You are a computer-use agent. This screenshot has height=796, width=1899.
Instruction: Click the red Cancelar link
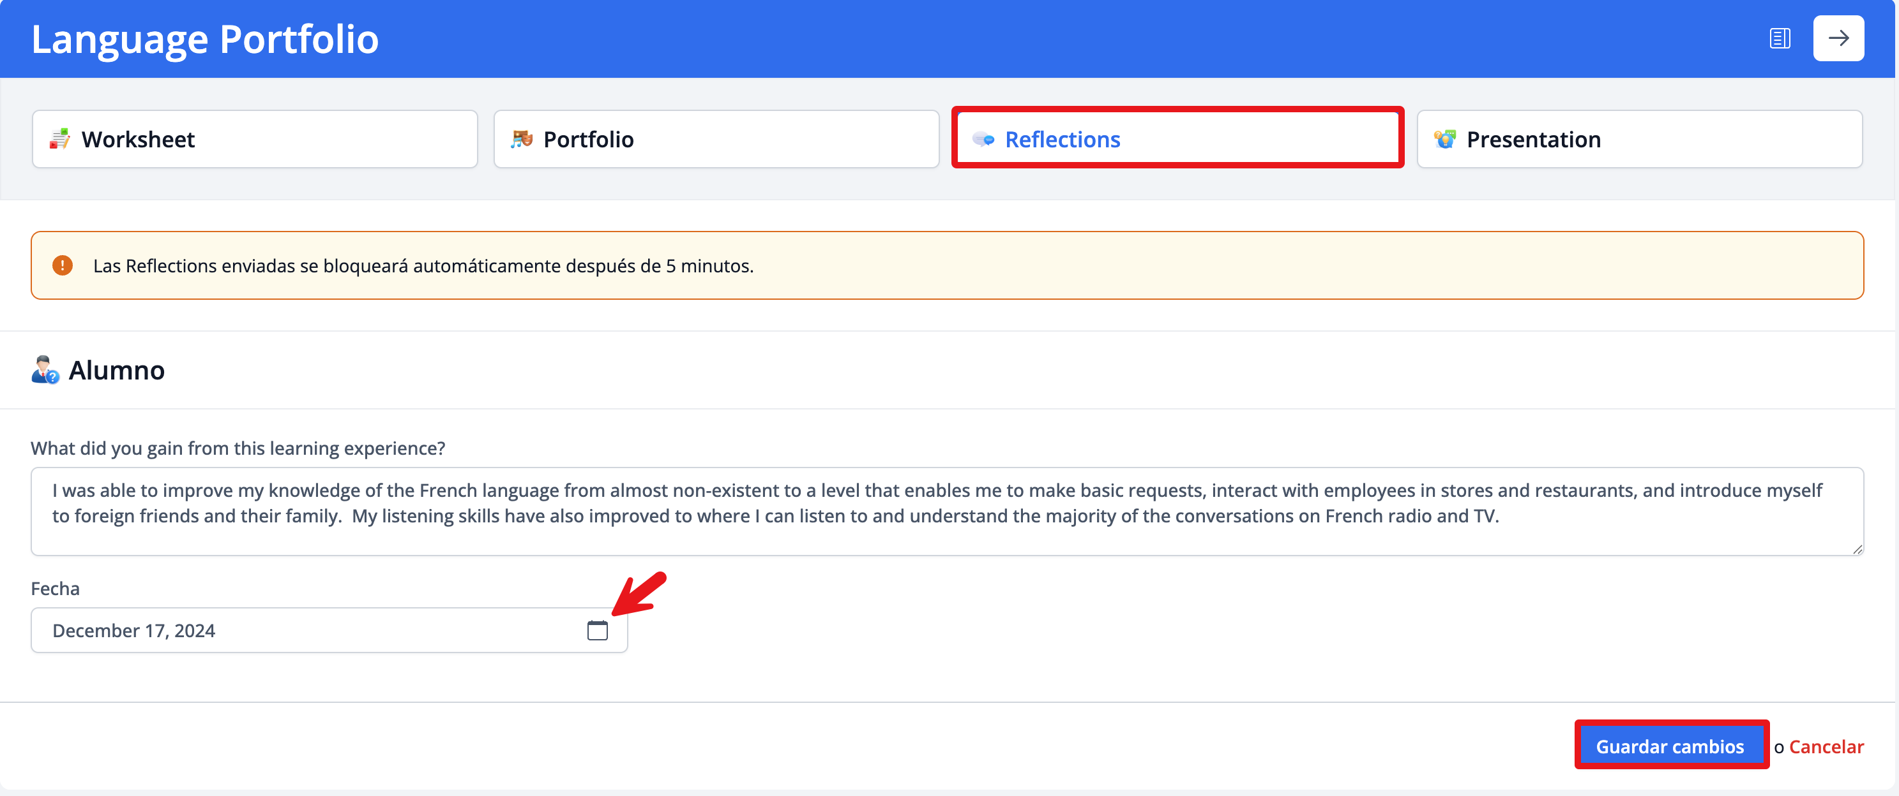coord(1826,747)
